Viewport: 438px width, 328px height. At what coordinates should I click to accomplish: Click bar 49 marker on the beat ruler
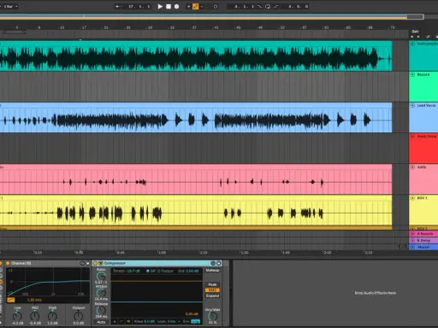pos(260,27)
